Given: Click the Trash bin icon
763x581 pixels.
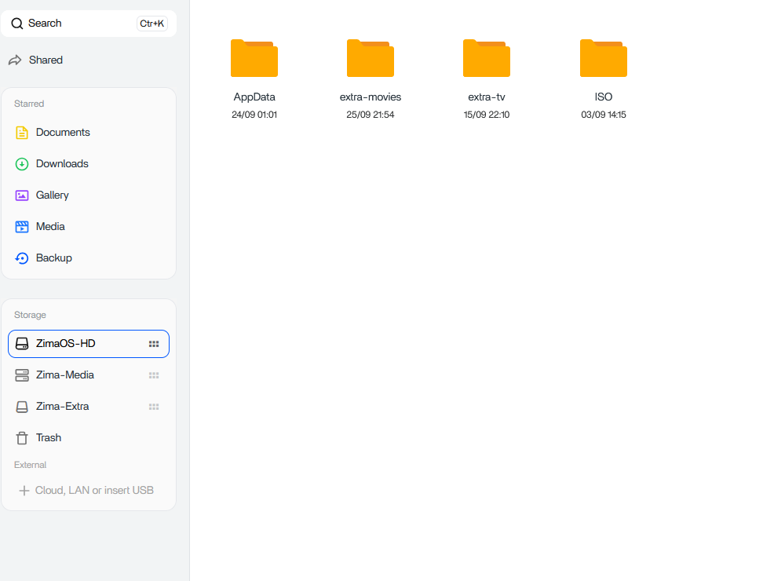Looking at the screenshot, I should coord(22,438).
